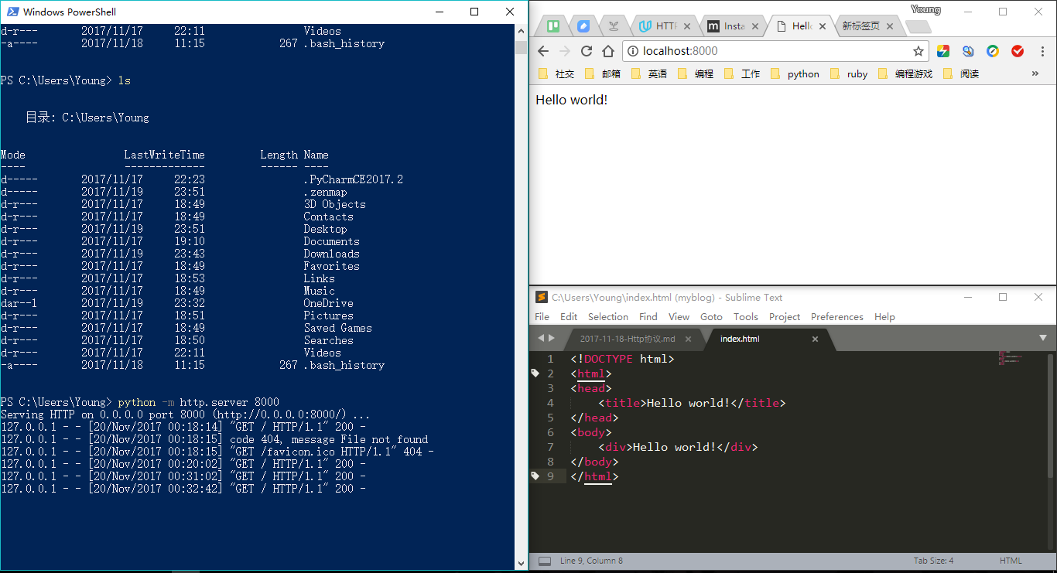Open Sublime Text Help menu
1057x573 pixels.
(x=884, y=316)
